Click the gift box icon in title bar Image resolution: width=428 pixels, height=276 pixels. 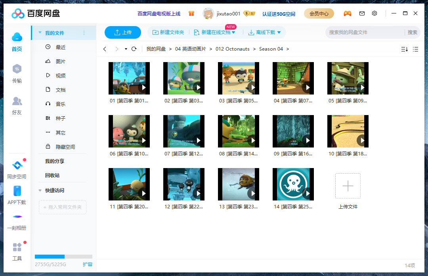pos(191,13)
